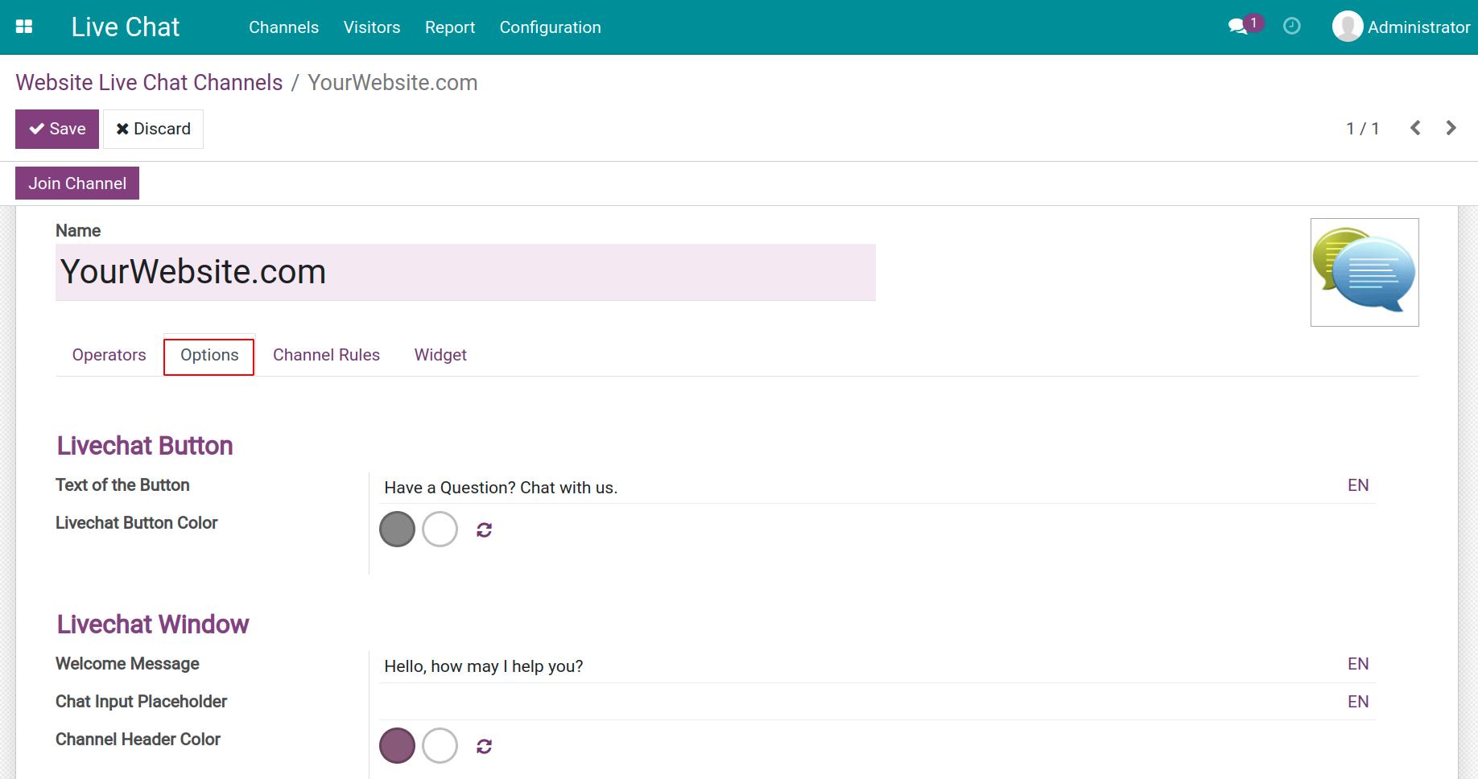The width and height of the screenshot is (1478, 779).
Task: Switch to the Widget tab
Action: 440,355
